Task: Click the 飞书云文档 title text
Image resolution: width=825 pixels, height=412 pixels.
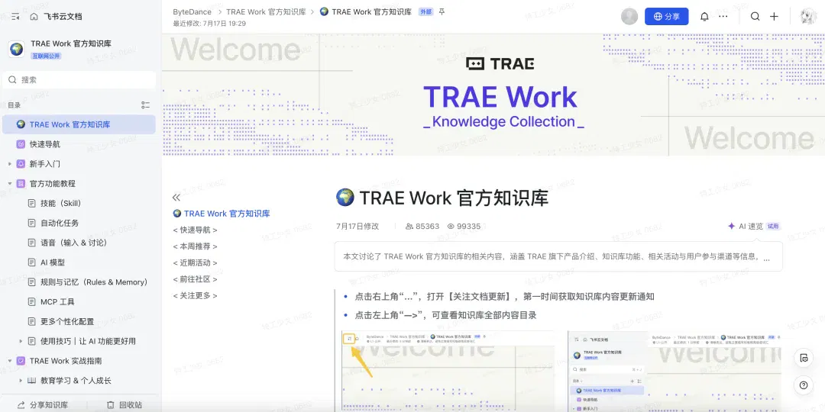Action: 63,16
